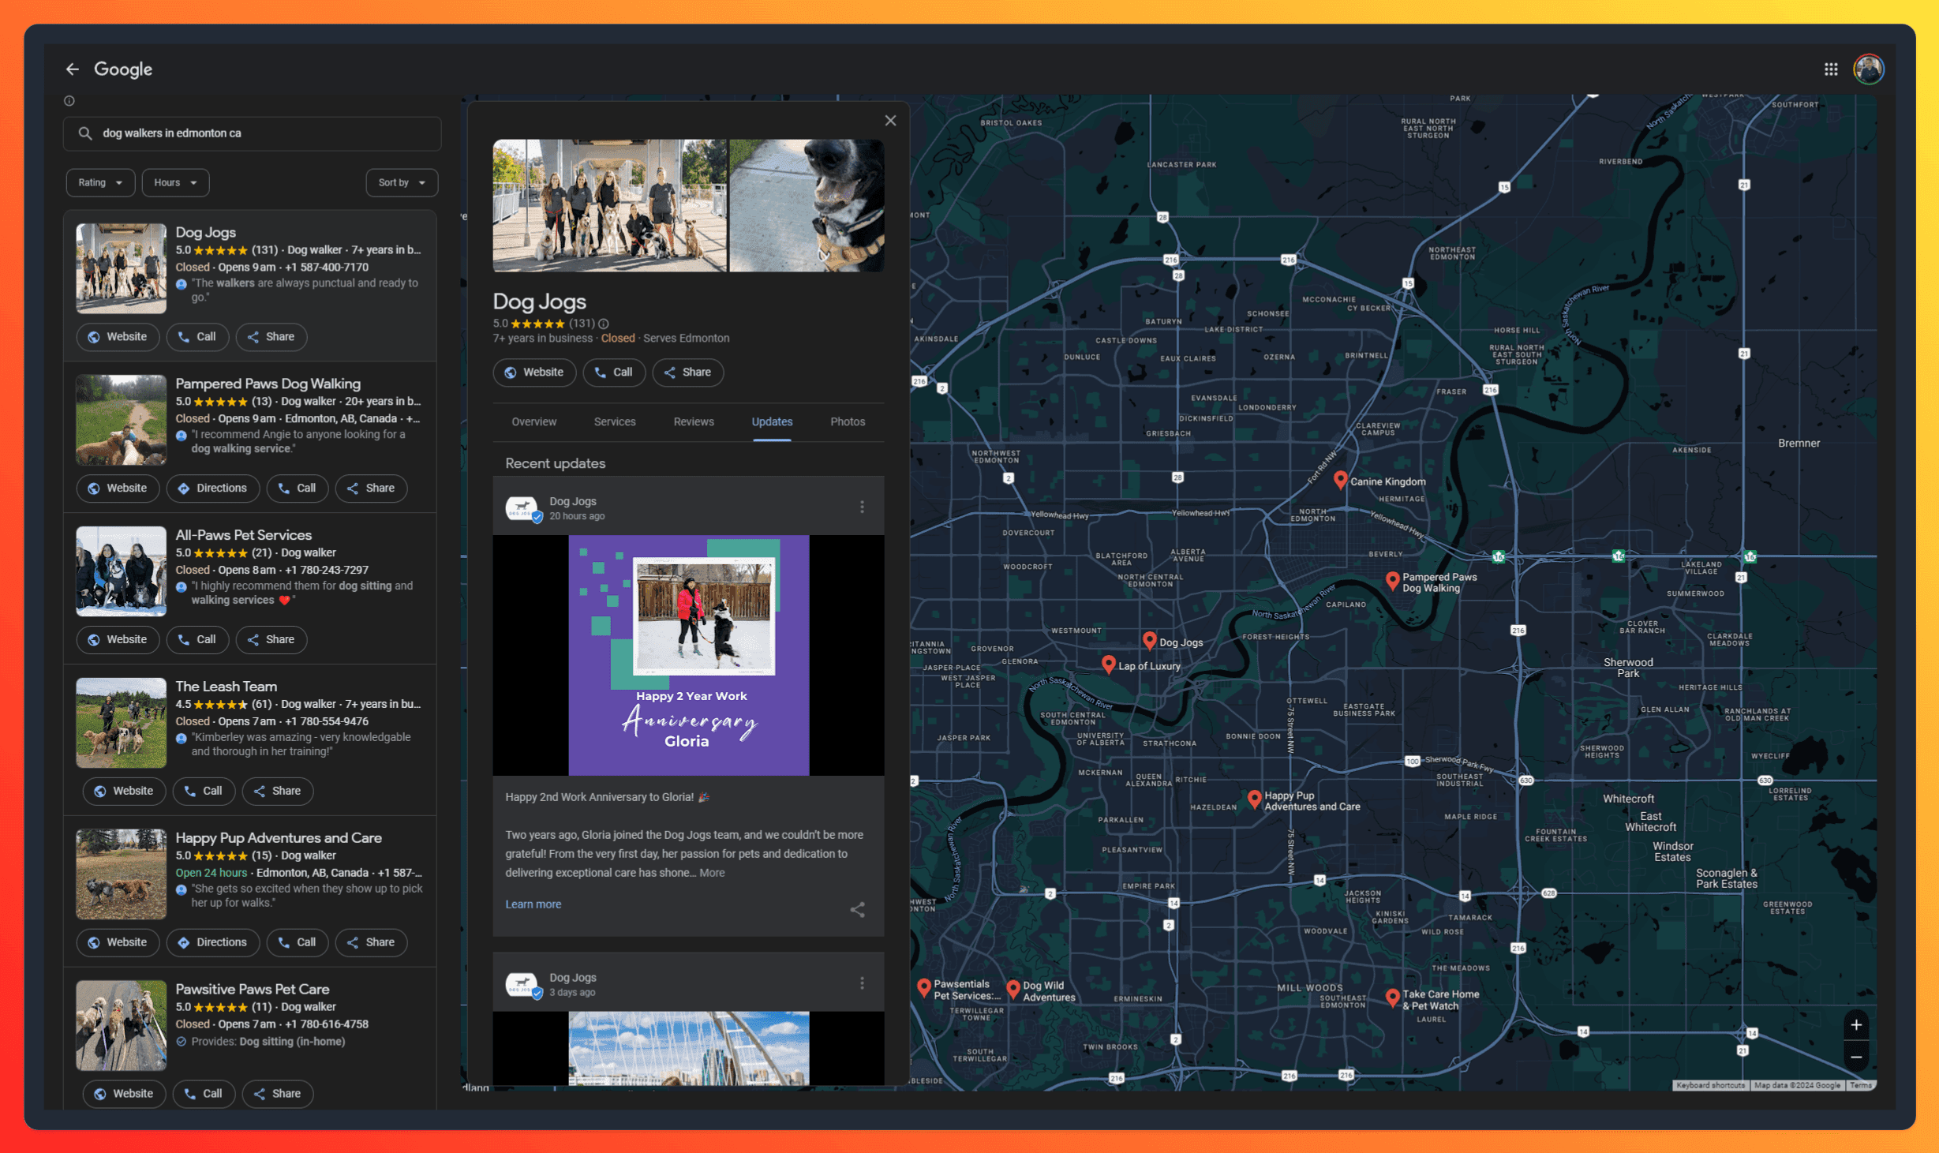Screen dimensions: 1939x1153
Task: Share Pawsitive Paws Pet Care listing
Action: click(277, 1094)
